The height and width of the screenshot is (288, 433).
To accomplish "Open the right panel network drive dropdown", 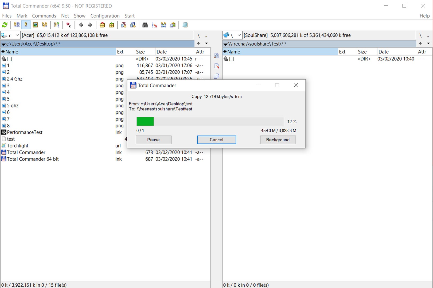I will (232, 35).
